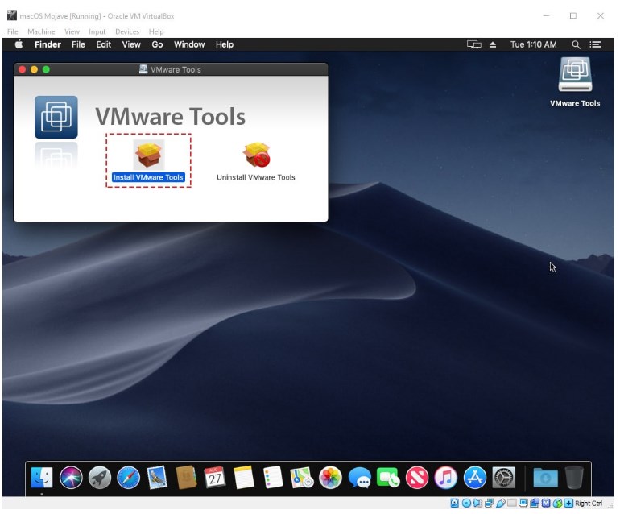Open Maps from the Dock

point(302,477)
